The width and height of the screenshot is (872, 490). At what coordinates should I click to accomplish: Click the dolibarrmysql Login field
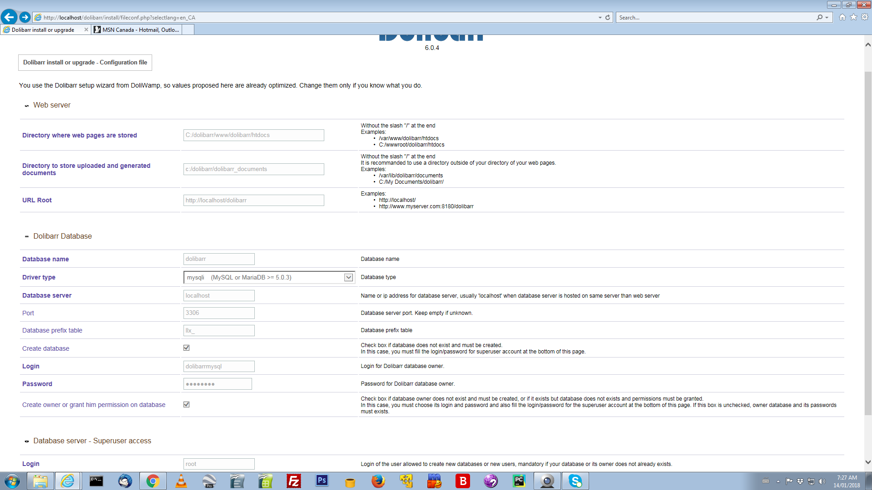[x=219, y=366]
